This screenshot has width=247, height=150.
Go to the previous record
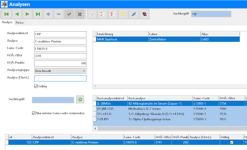coord(17,14)
